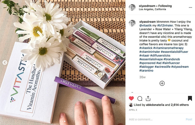Unlike the post with red heart icon
Viewport: 195px width, 125px height.
tap(131, 98)
